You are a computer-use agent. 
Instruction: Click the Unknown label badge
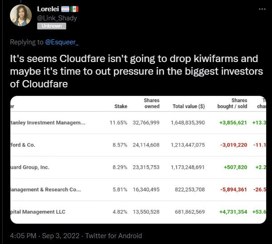(x=52, y=26)
